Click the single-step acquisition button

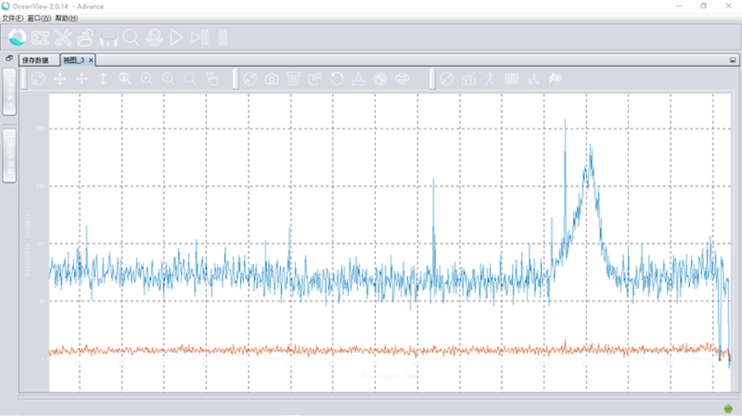pyautogui.click(x=200, y=37)
